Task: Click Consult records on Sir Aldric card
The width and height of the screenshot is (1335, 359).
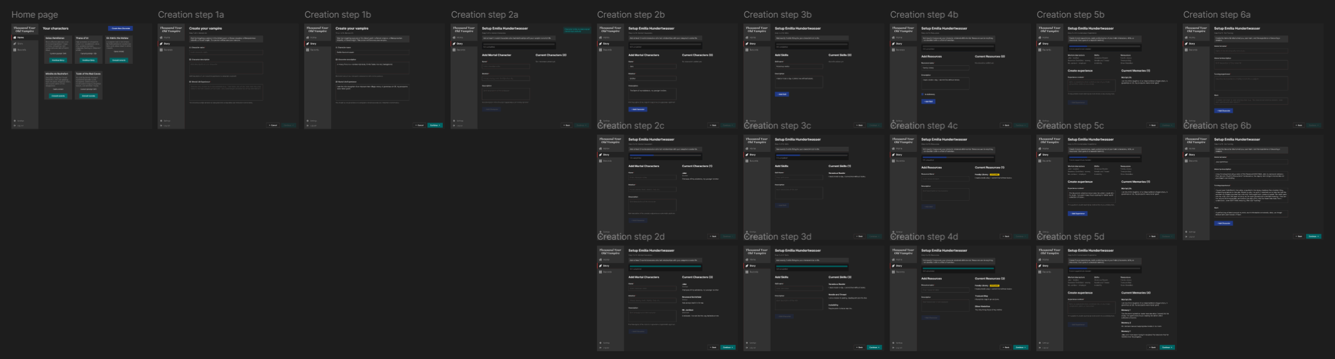Action: click(119, 60)
